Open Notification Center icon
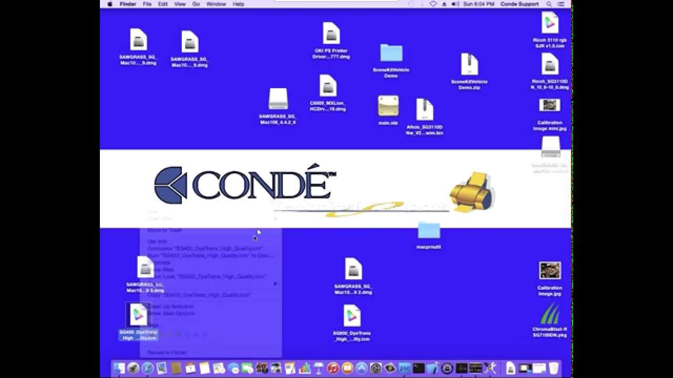 562,4
